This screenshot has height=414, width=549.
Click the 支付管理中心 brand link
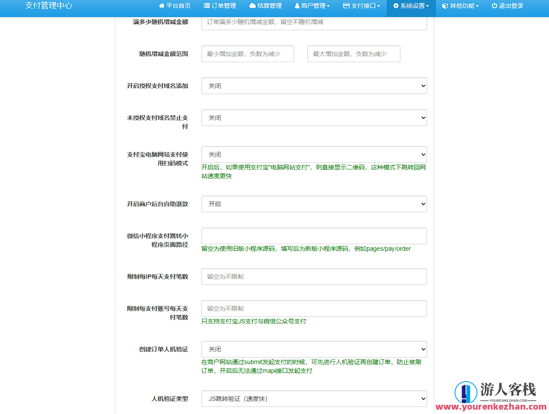[x=49, y=6]
